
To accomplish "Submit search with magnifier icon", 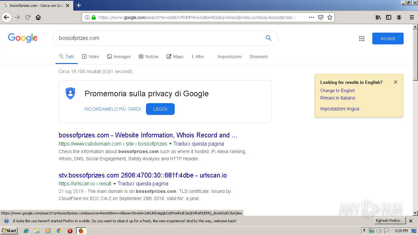I will (268, 38).
